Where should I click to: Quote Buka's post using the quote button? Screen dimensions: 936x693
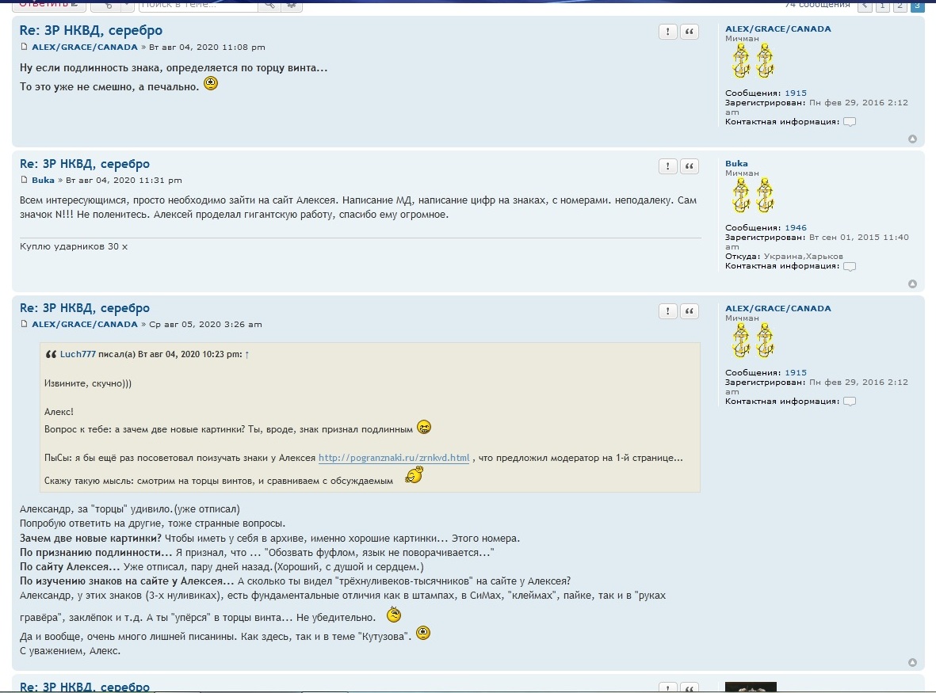point(690,166)
